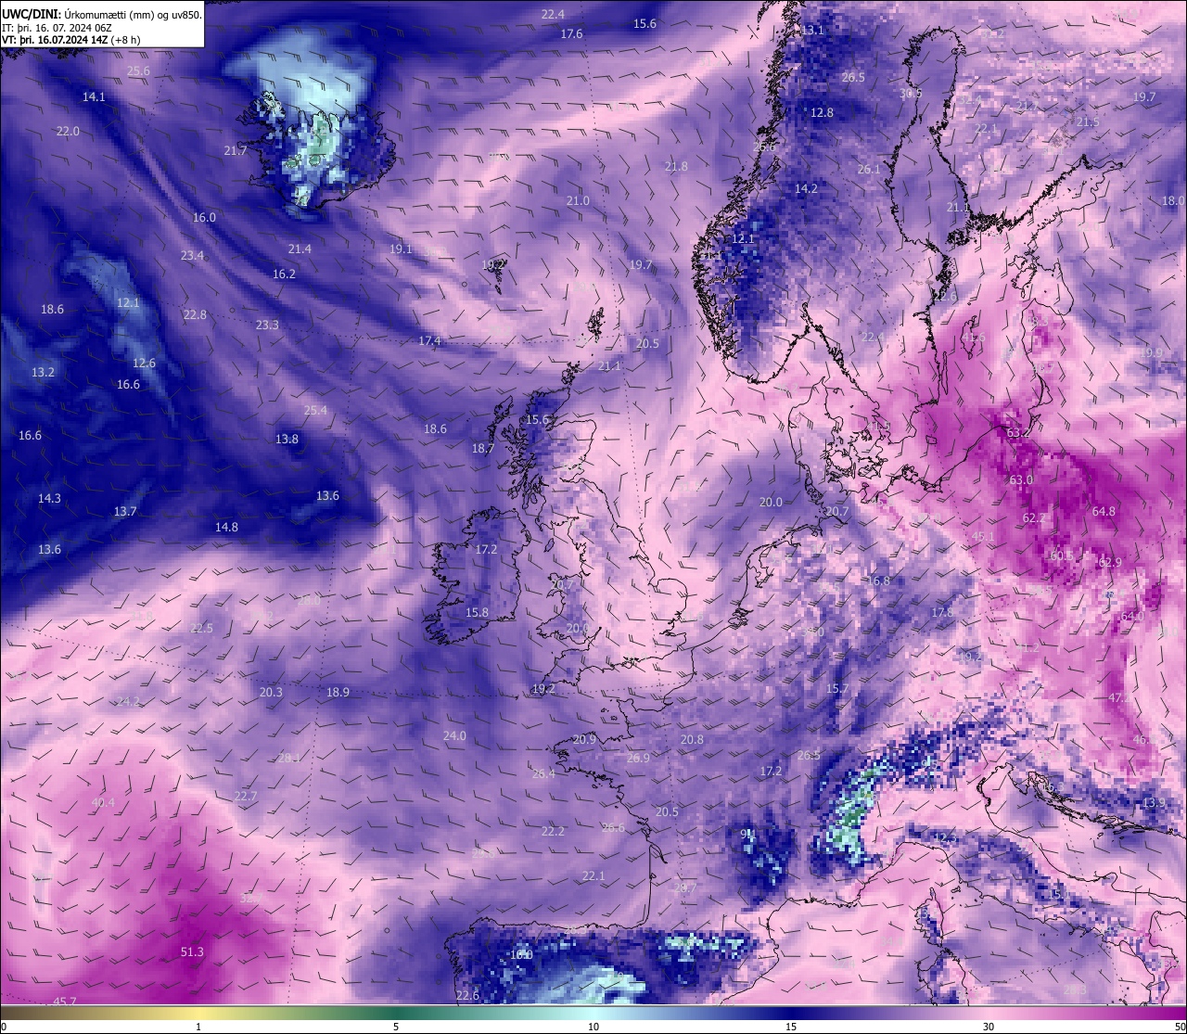Click the 13.2 value on the map
The height and width of the screenshot is (1034, 1187).
pos(43,372)
